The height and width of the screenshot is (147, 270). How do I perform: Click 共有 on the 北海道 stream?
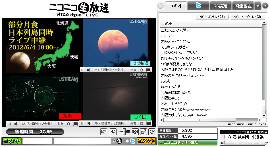[x=133, y=70]
